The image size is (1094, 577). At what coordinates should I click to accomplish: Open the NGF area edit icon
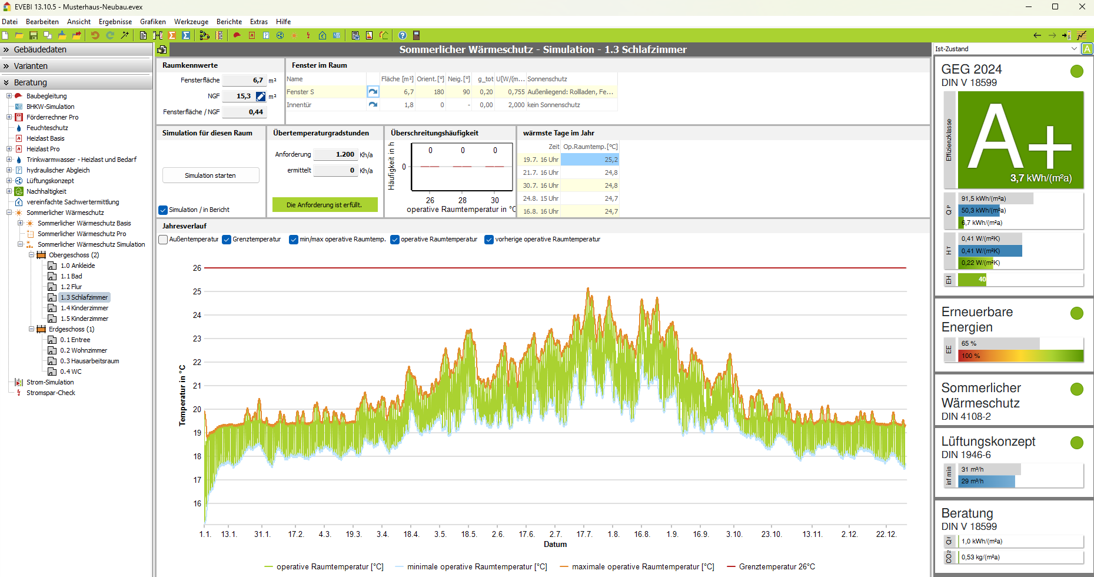260,96
